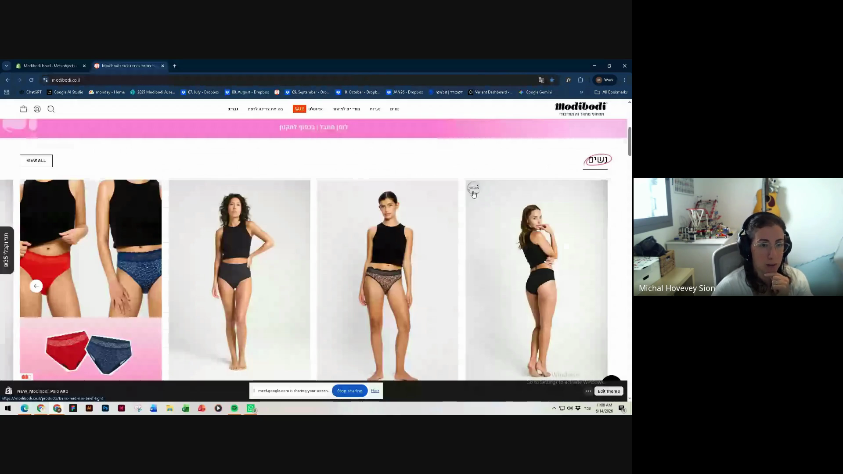The height and width of the screenshot is (474, 843).
Task: Click the site information icon in address bar
Action: (45, 80)
